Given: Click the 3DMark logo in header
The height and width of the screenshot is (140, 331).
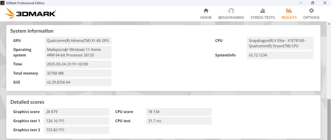Looking at the screenshot, I should tap(30, 13).
